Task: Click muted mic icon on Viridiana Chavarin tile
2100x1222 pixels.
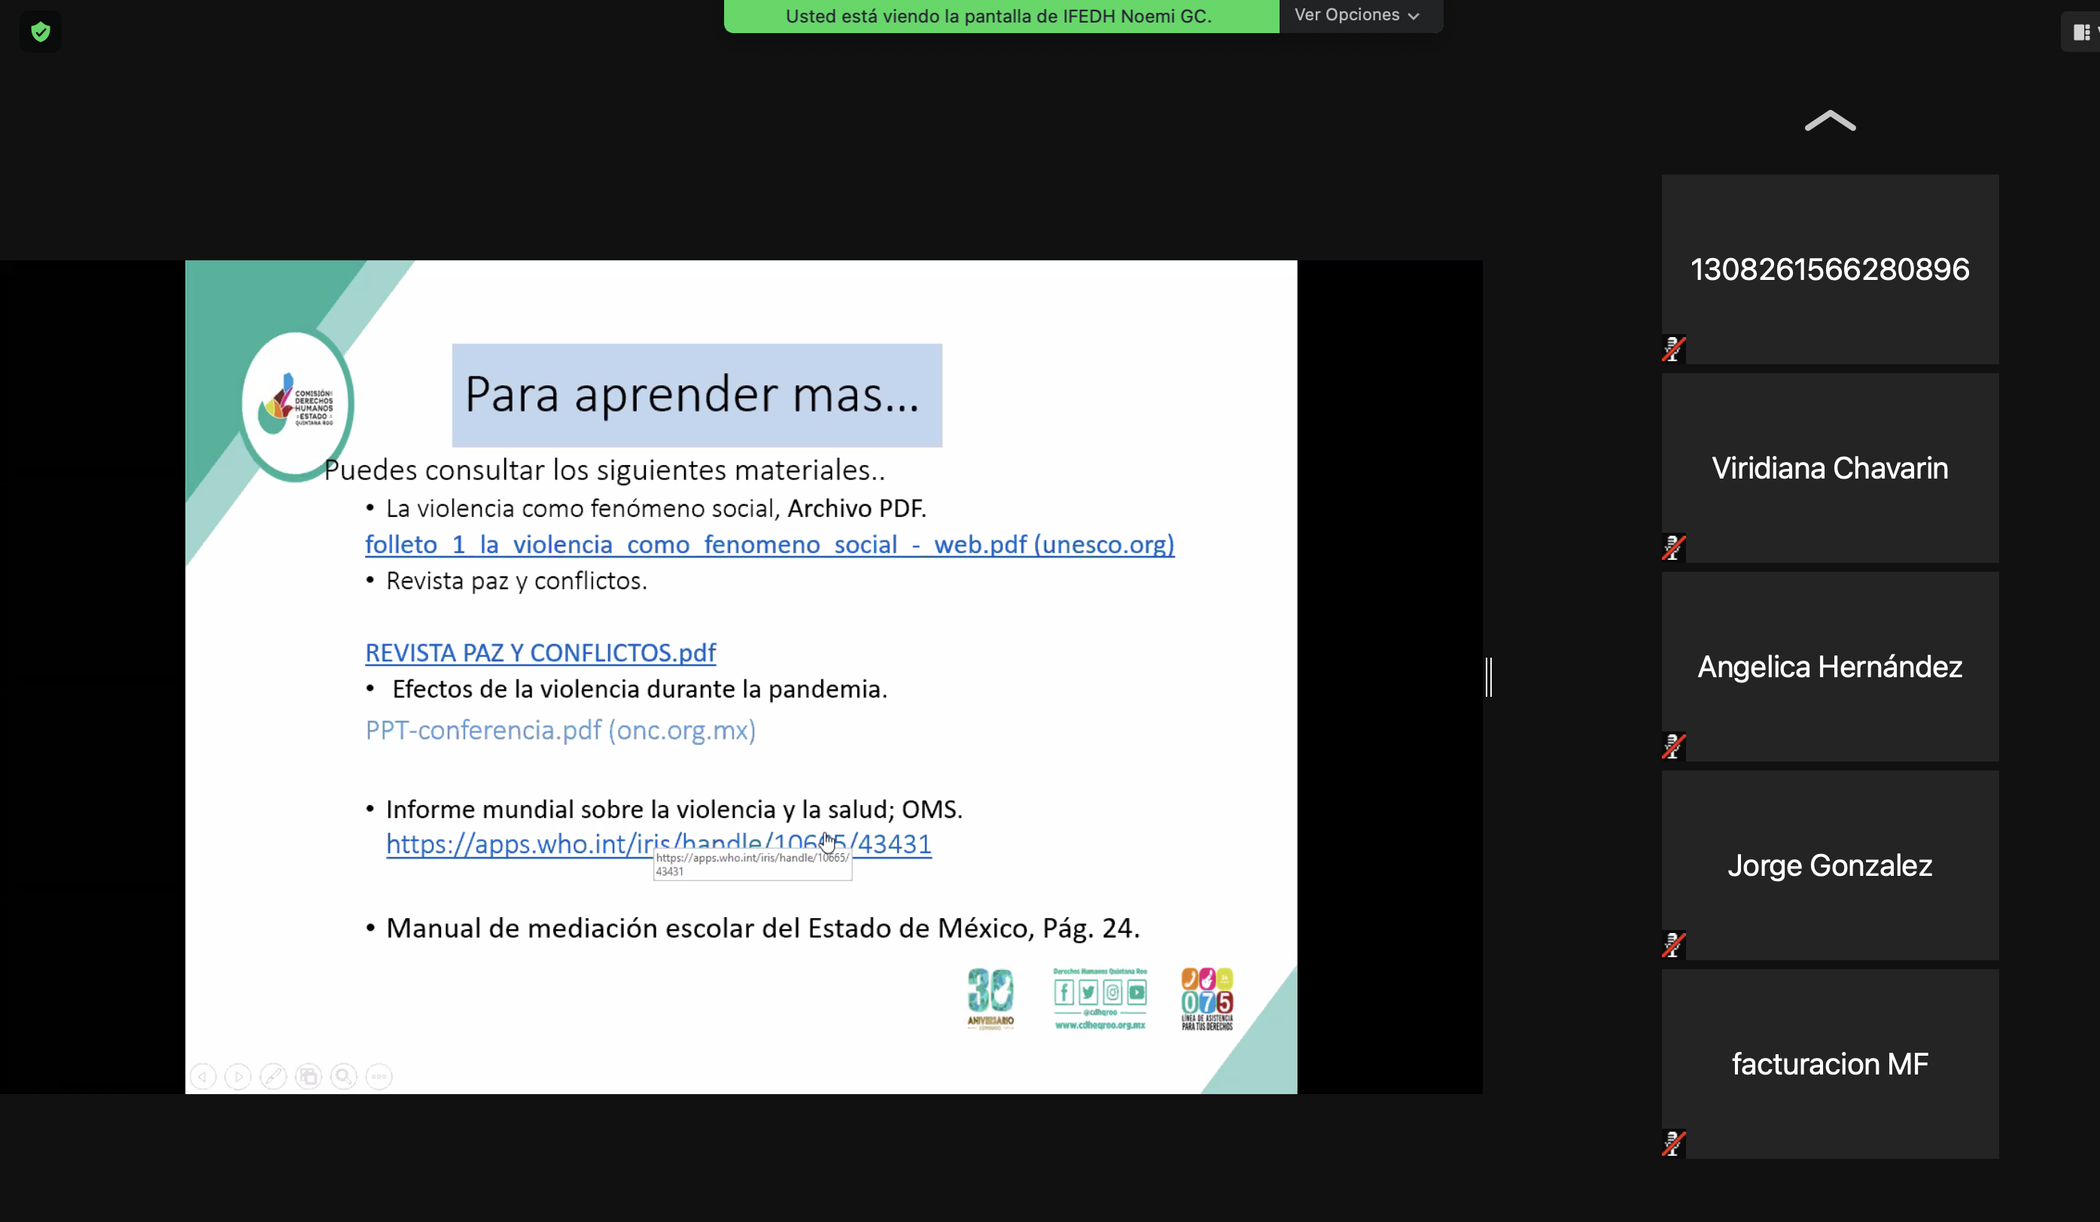Action: [x=1673, y=547]
